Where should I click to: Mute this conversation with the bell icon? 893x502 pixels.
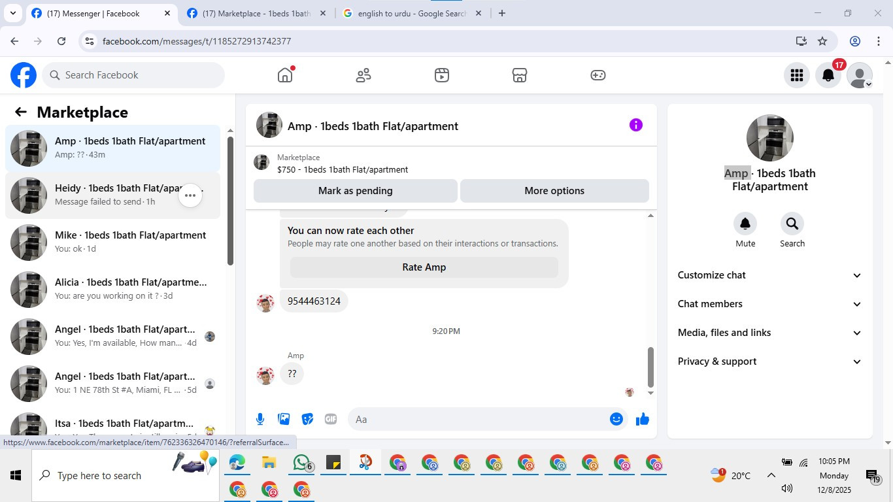point(745,224)
